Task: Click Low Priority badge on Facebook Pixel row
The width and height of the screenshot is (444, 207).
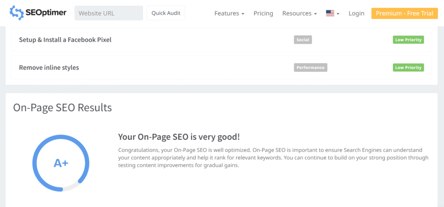Action: [x=408, y=40]
